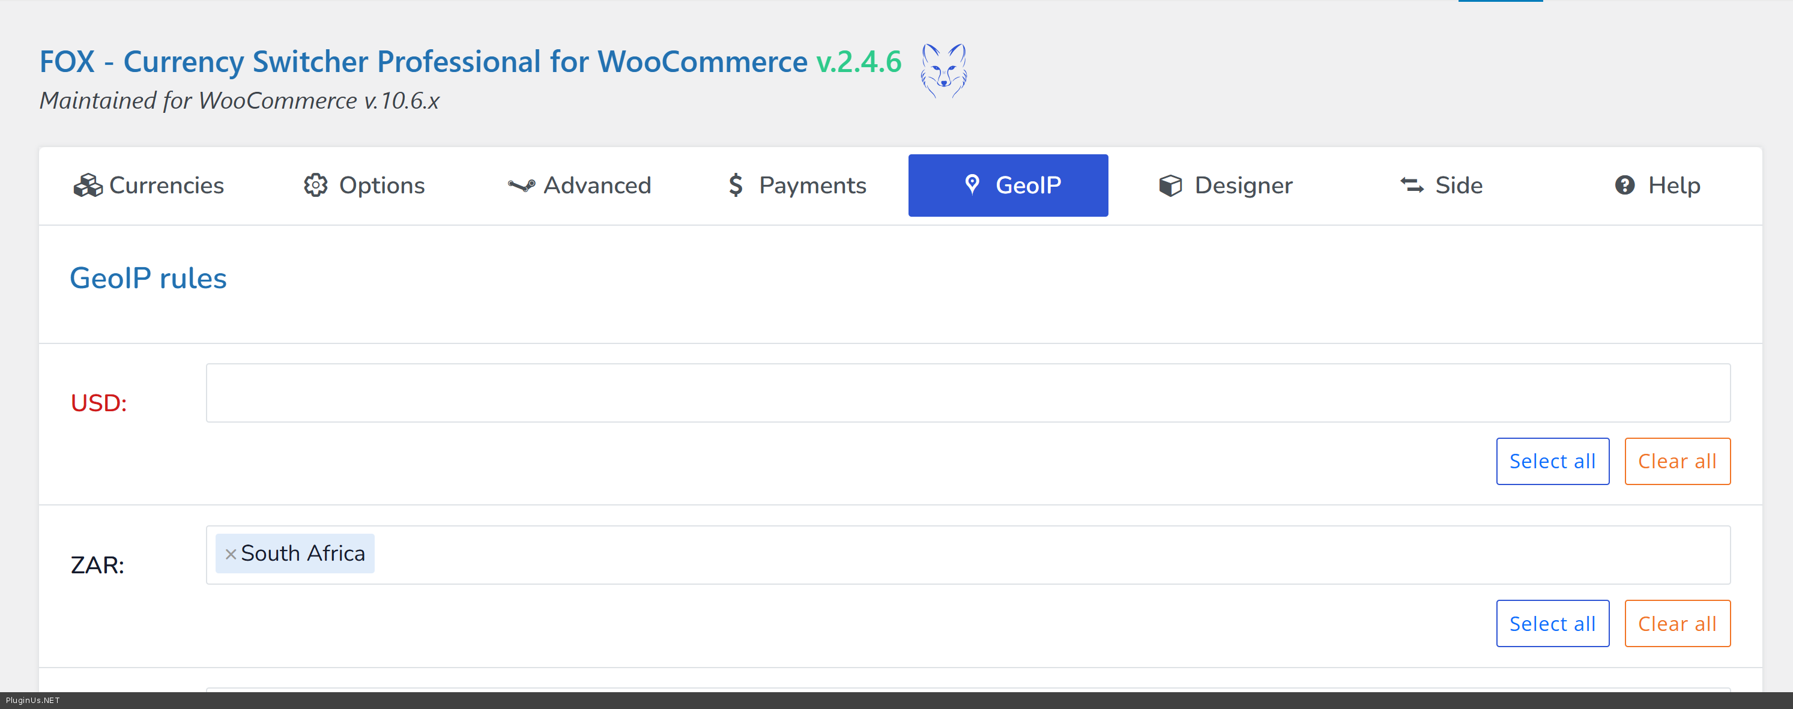The height and width of the screenshot is (709, 1793).
Task: Open the Payments tab
Action: pyautogui.click(x=797, y=185)
